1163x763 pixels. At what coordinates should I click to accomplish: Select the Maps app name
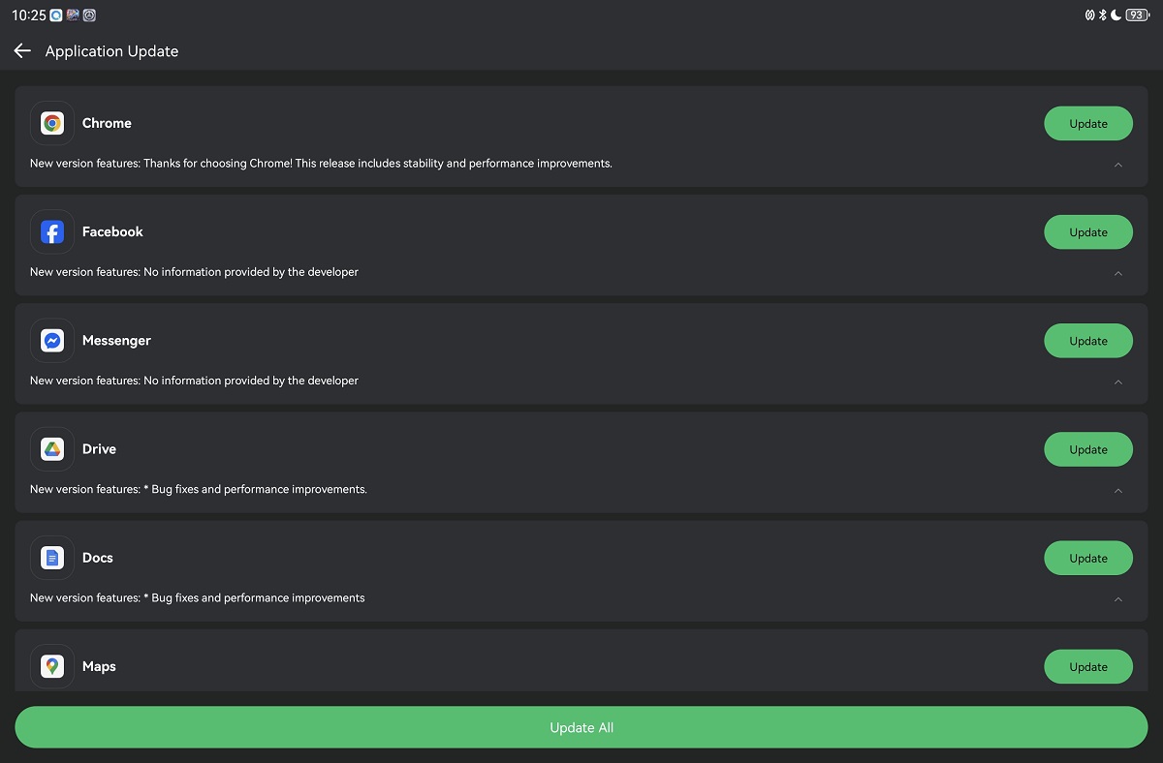(x=99, y=666)
